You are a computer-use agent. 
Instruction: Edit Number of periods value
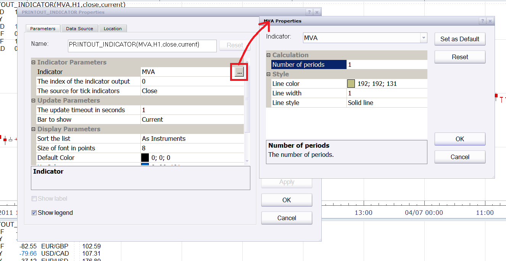click(x=387, y=64)
